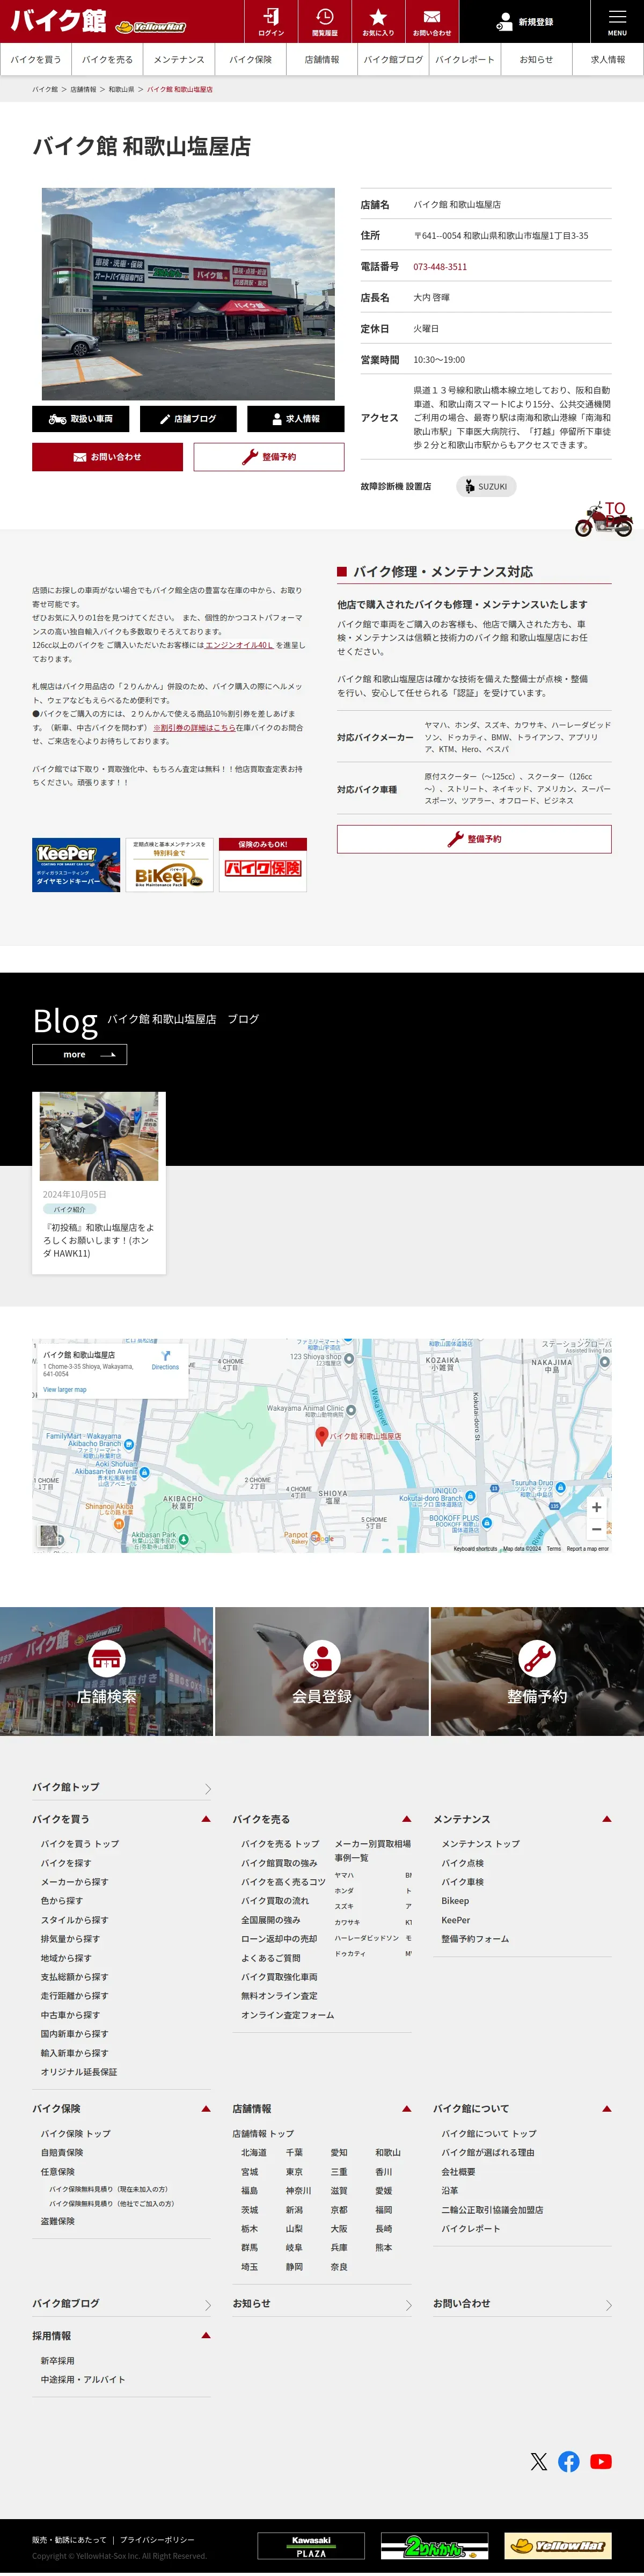Open the 店舗検索 tile

point(107,1671)
